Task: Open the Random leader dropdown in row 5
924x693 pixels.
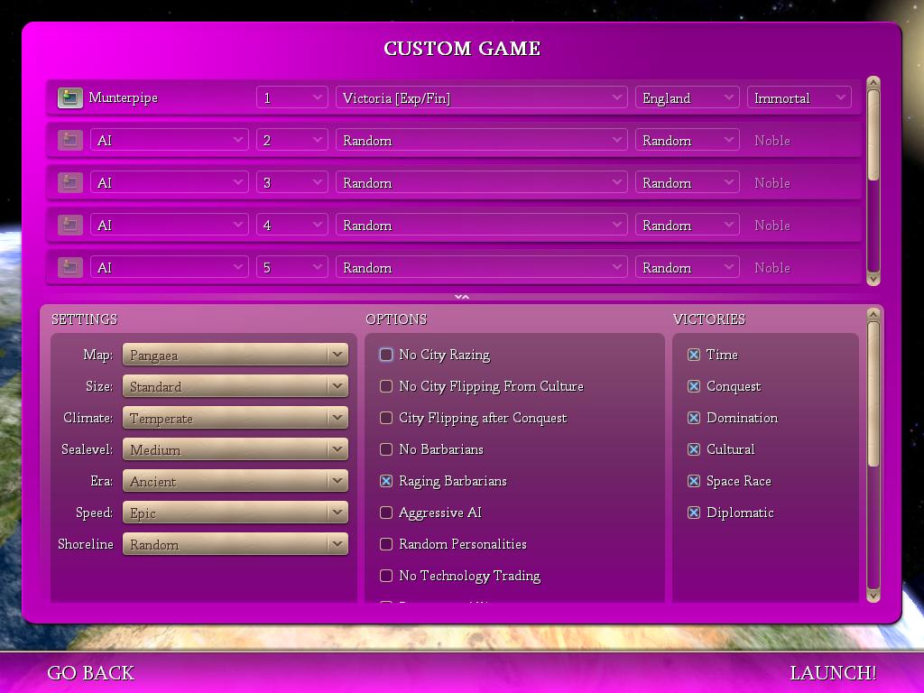Action: 482,267
